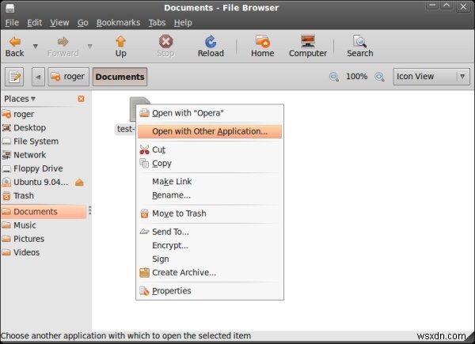The width and height of the screenshot is (475, 344).
Task: Choose Rename... in context menu
Action: 210,195
